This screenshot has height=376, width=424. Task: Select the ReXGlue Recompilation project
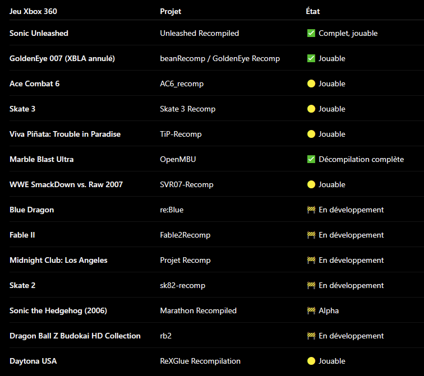[x=200, y=361]
